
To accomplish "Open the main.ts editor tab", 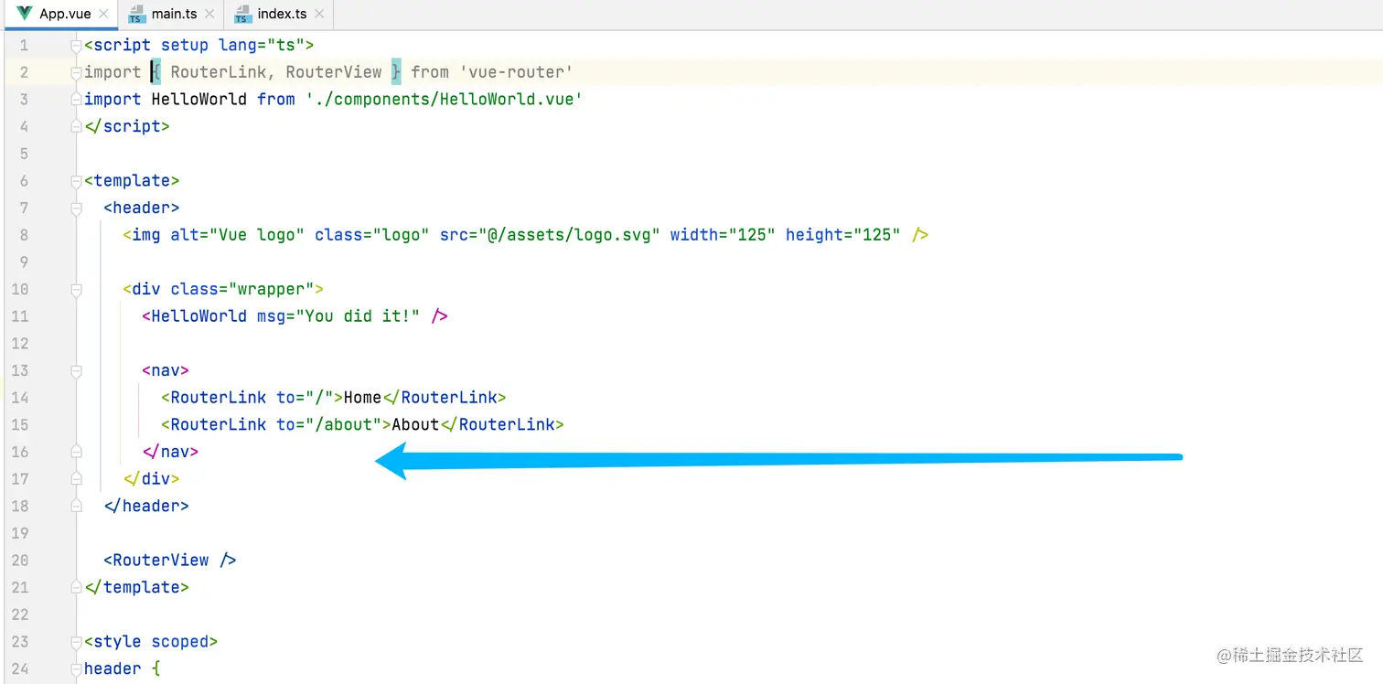I will pos(170,14).
